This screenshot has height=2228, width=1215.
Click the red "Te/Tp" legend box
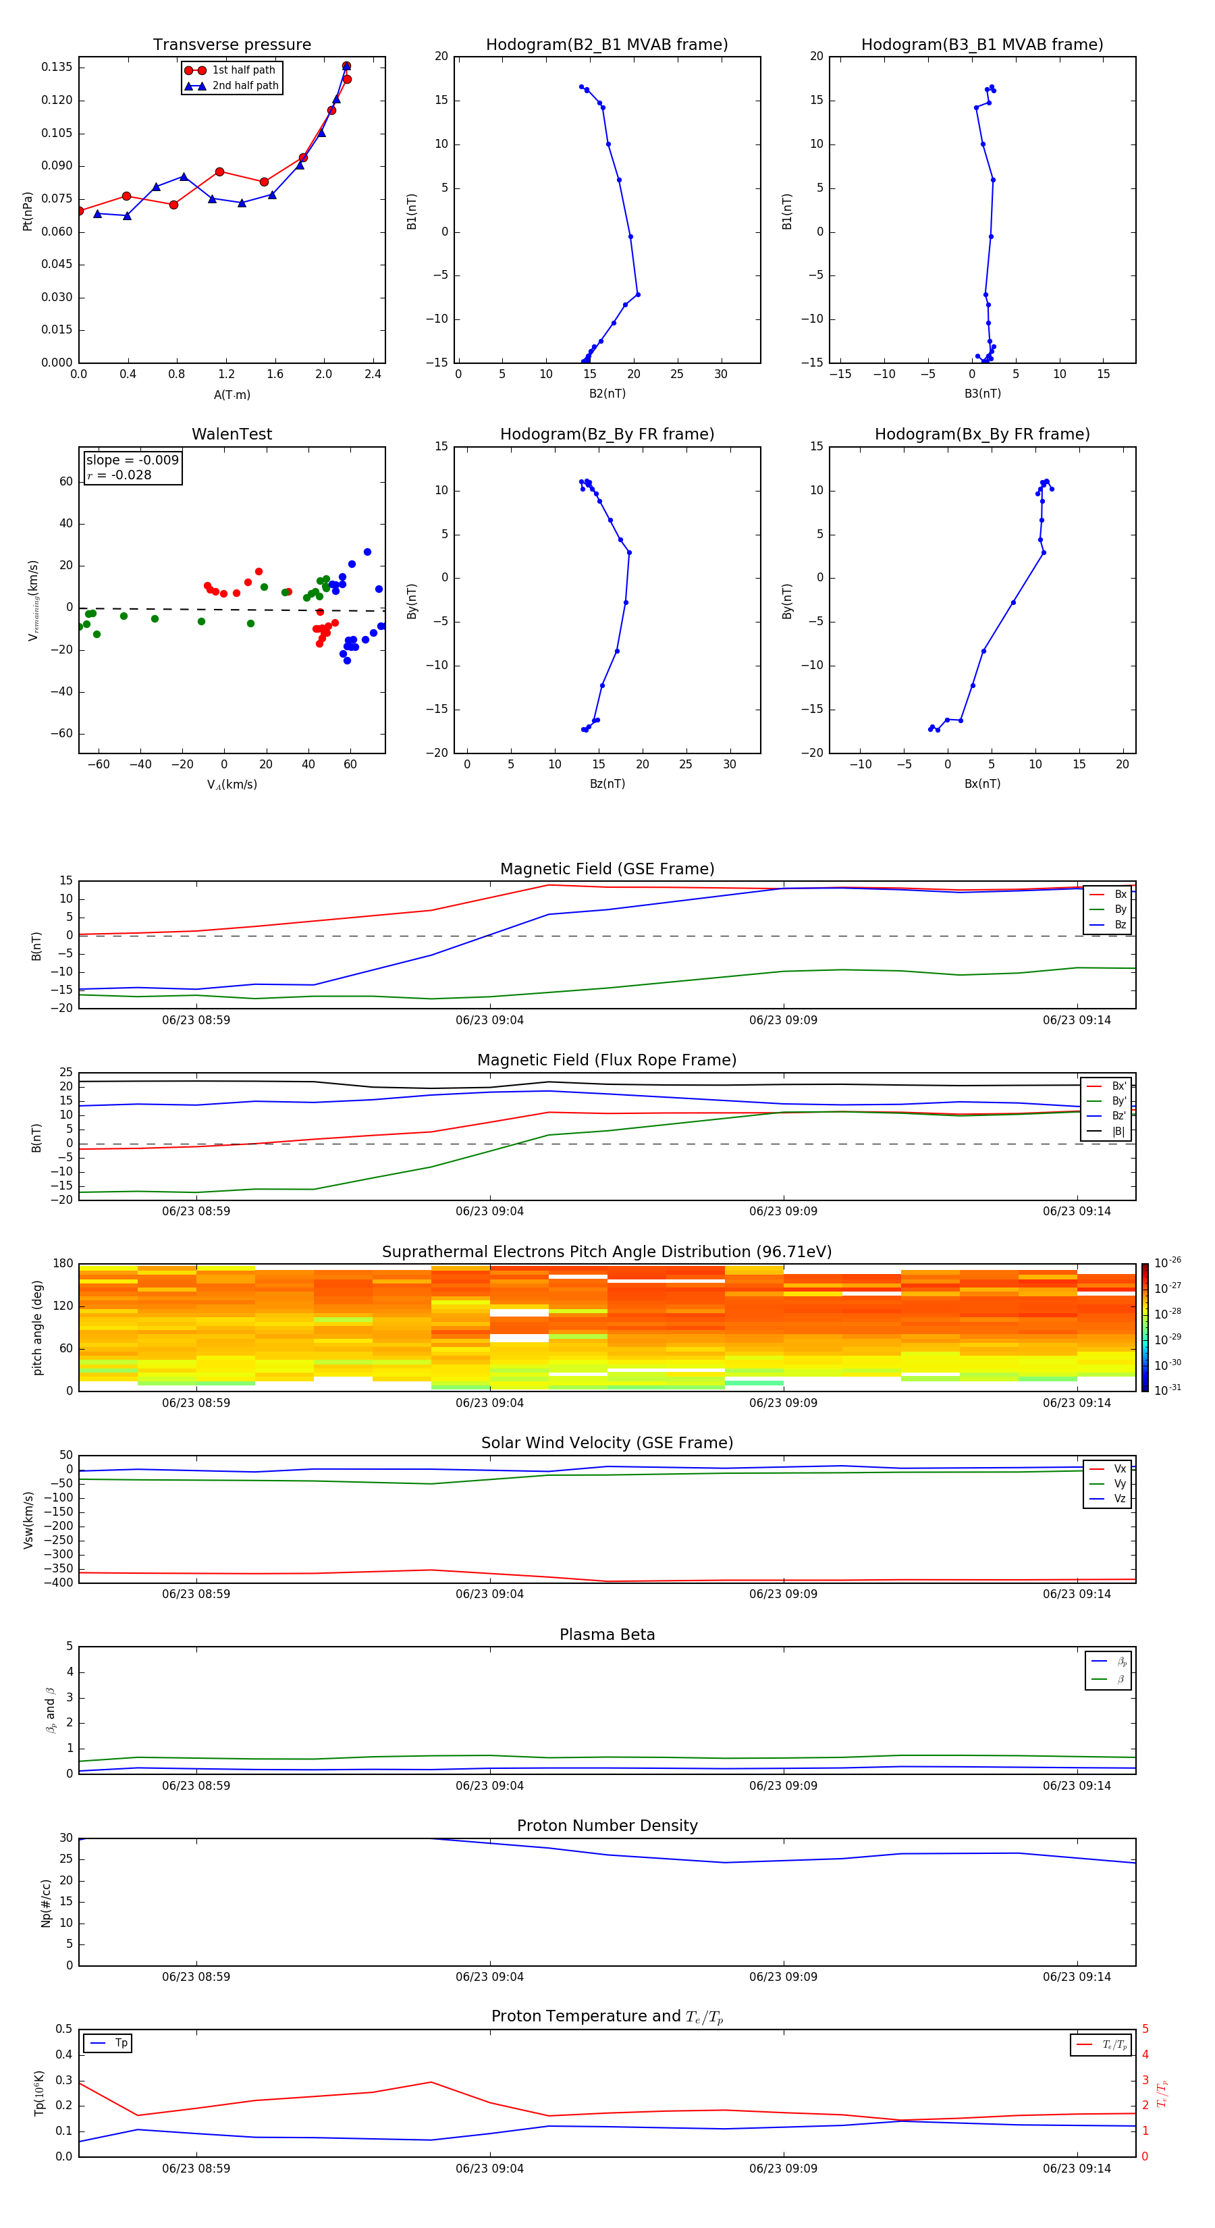pyautogui.click(x=1100, y=2046)
